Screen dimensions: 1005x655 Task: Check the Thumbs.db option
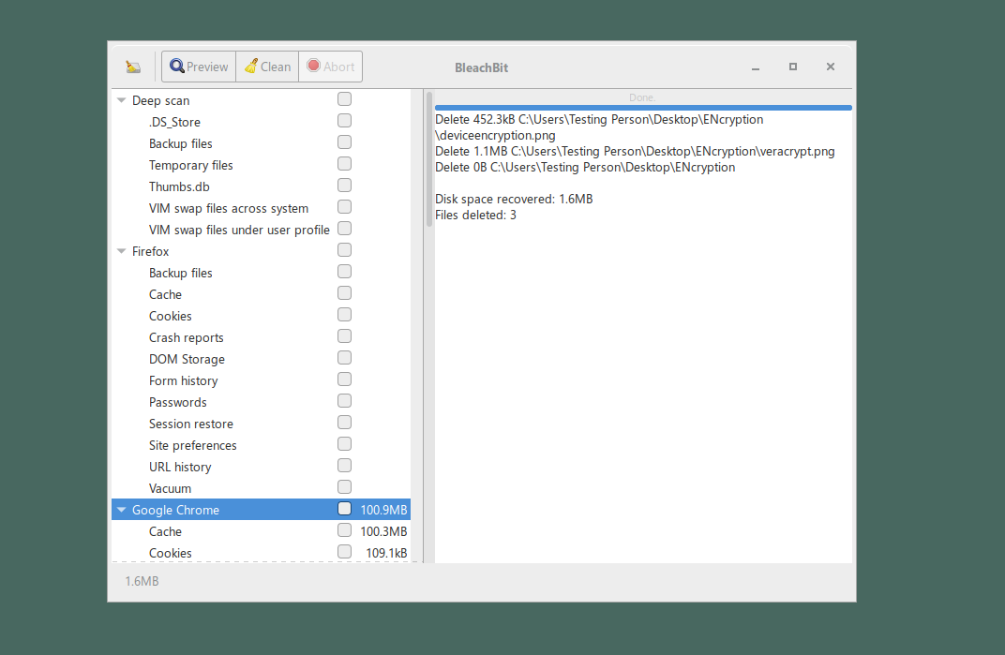(x=344, y=186)
